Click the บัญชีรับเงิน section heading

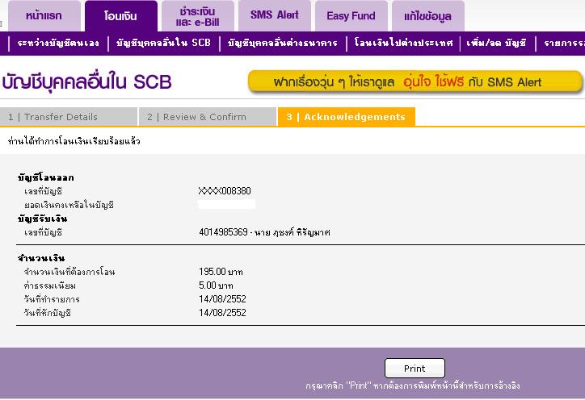tap(43, 219)
